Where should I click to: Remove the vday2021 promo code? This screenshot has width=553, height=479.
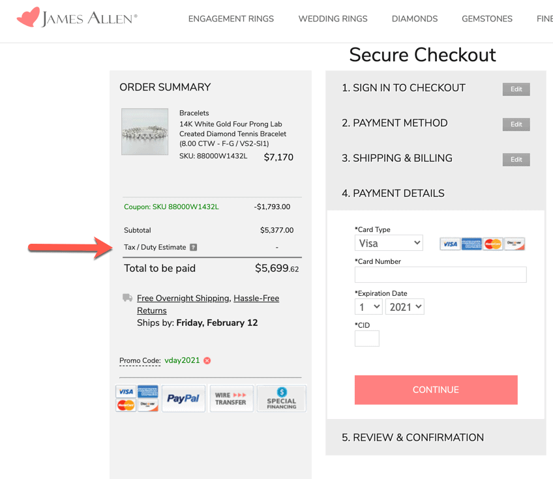(x=207, y=360)
